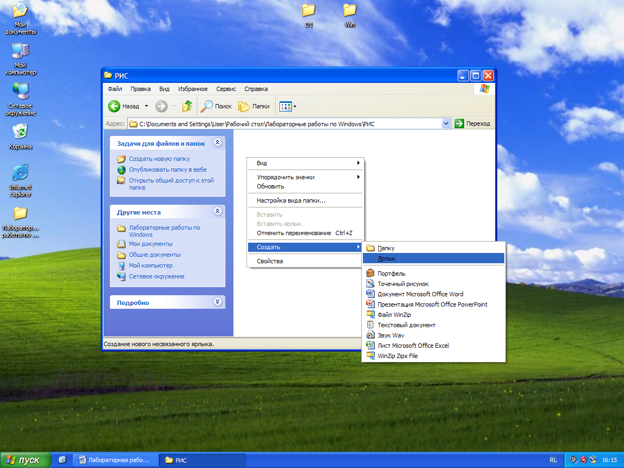This screenshot has height=468, width=624.
Task: Expand the views button dropdown arrow
Action: pos(295,107)
